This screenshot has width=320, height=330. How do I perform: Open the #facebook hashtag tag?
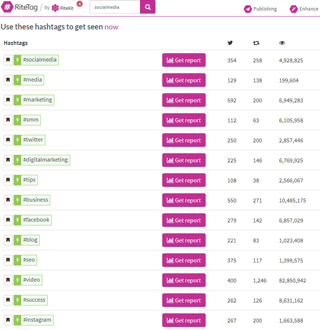click(x=36, y=220)
